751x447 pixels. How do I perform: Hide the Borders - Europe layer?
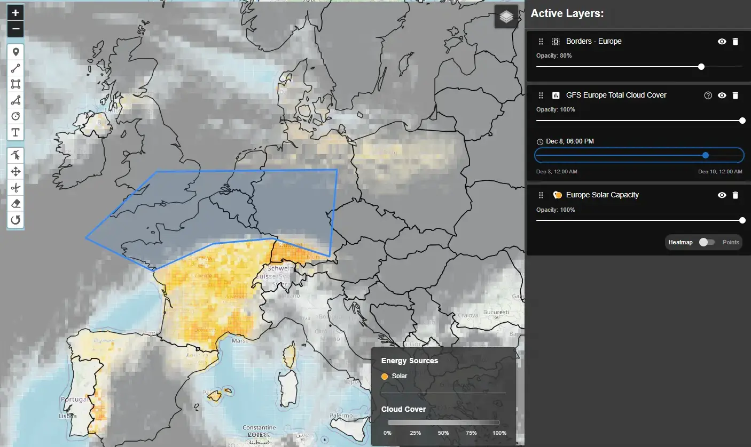tap(722, 42)
